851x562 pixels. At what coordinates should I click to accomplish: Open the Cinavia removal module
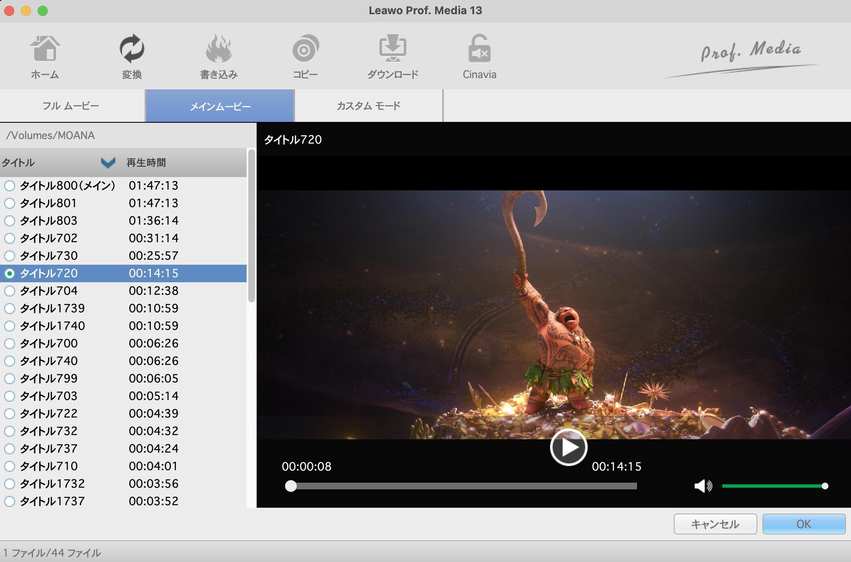pyautogui.click(x=479, y=57)
